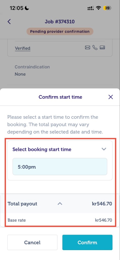Collapse the Select booking start time chevron
This screenshot has height=260, width=120.
pos(104,149)
